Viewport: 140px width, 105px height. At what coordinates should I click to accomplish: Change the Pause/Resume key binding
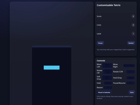click(131, 83)
